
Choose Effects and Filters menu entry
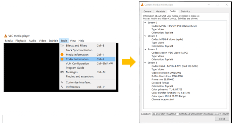pyautogui.click(x=87, y=45)
